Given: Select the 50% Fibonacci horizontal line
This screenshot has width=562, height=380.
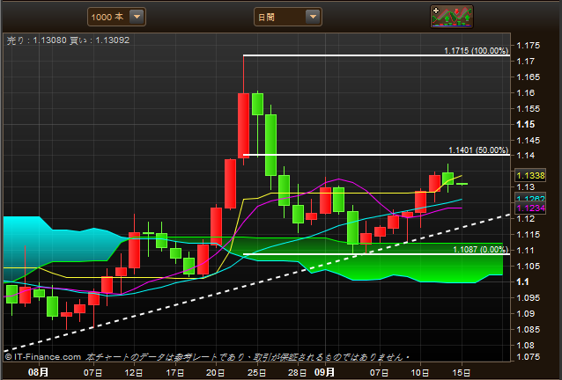Looking at the screenshot, I should (376, 155).
